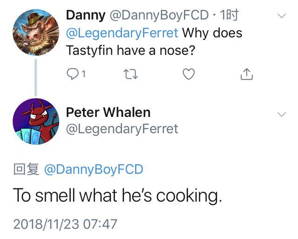The height and width of the screenshot is (239, 298).
Task: Reply to Danny's tweet via speech bubble icon
Action: (x=74, y=74)
